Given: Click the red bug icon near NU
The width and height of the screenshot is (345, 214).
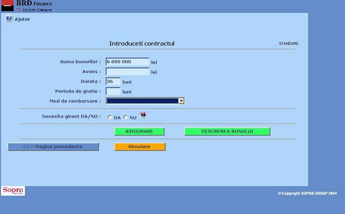Looking at the screenshot, I should [x=143, y=115].
